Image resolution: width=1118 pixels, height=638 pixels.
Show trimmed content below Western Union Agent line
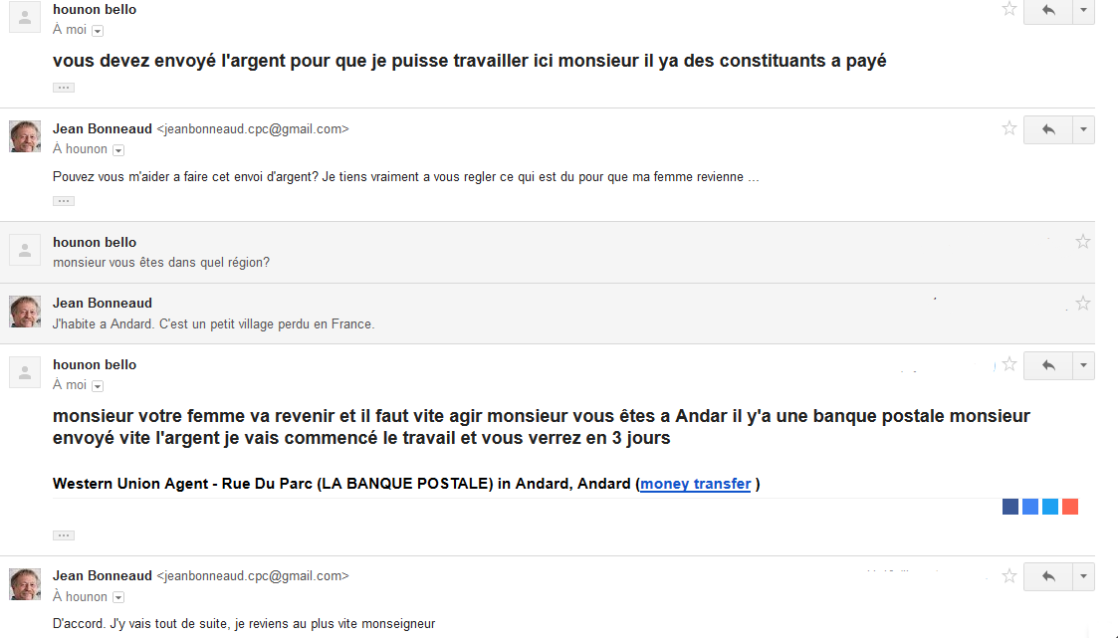click(64, 535)
